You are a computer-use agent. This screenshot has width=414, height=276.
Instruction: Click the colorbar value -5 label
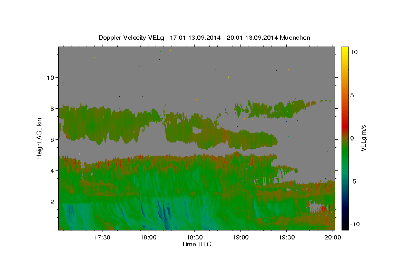(x=353, y=181)
